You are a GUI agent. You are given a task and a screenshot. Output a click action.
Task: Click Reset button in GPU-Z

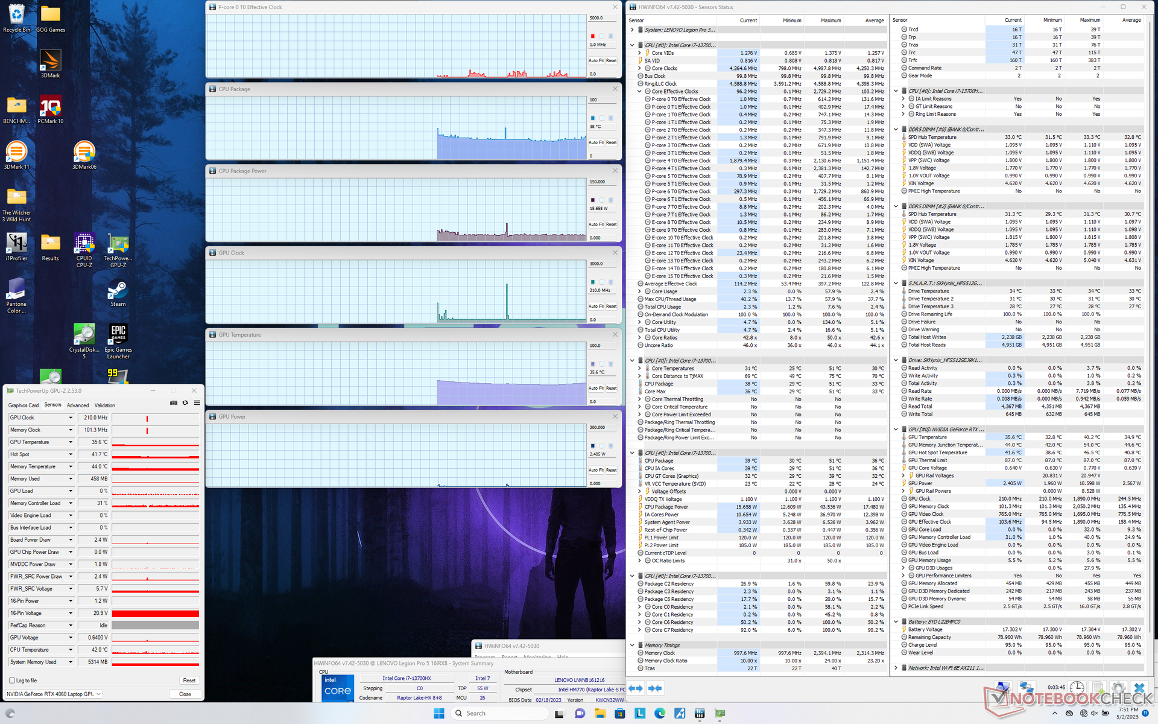pyautogui.click(x=189, y=681)
